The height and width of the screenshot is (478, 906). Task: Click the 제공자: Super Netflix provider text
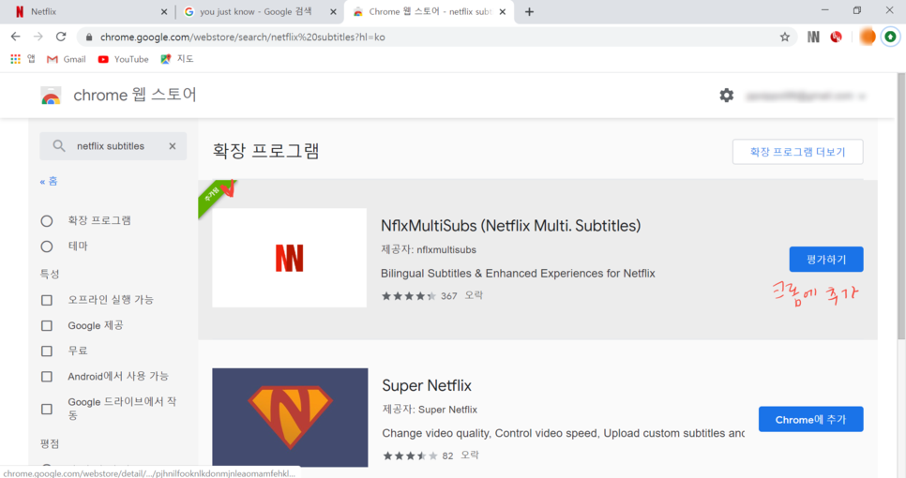430,410
